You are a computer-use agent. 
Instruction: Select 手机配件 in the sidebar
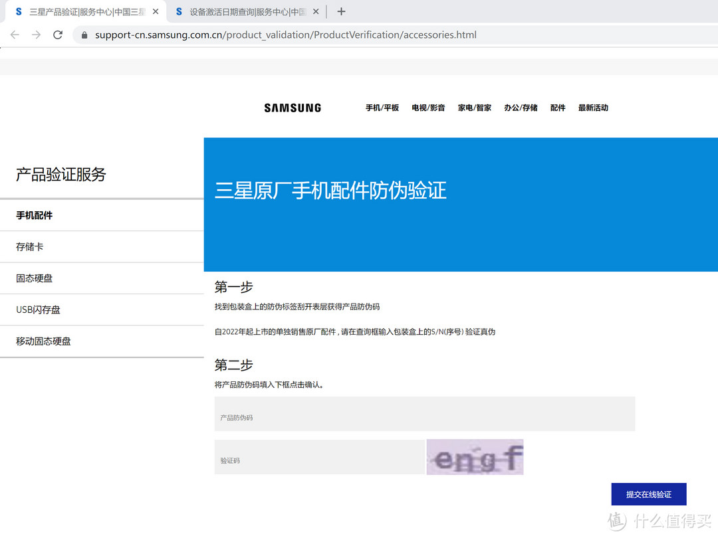pos(102,215)
